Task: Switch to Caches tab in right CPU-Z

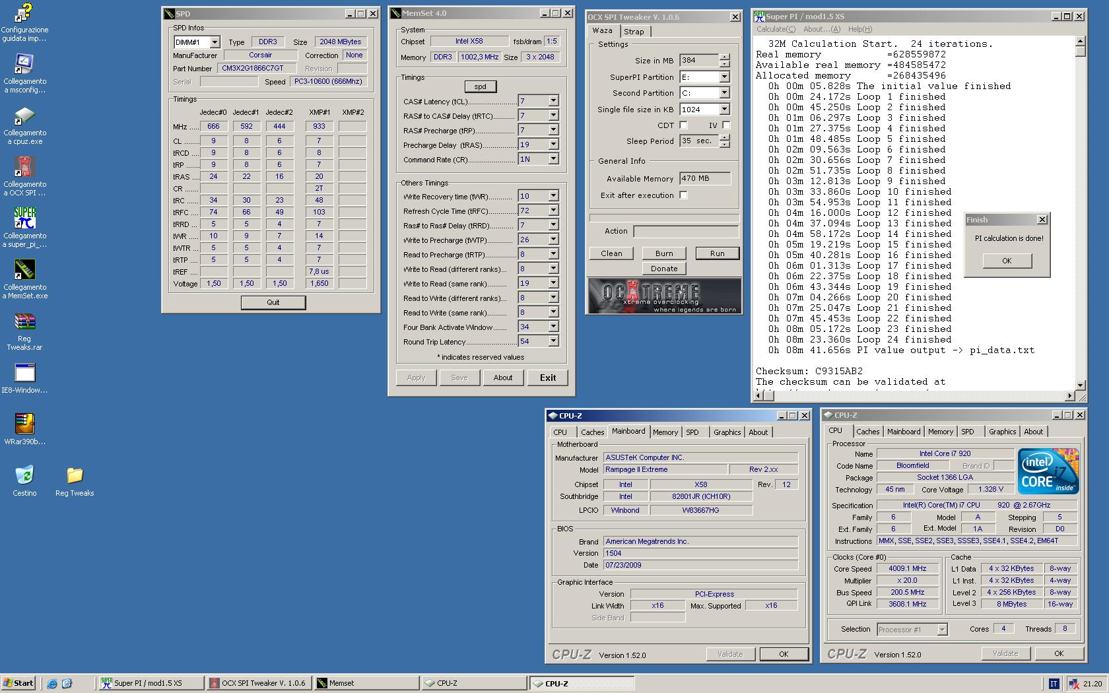Action: [x=867, y=432]
